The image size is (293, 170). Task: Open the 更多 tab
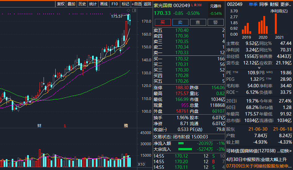[286, 4]
